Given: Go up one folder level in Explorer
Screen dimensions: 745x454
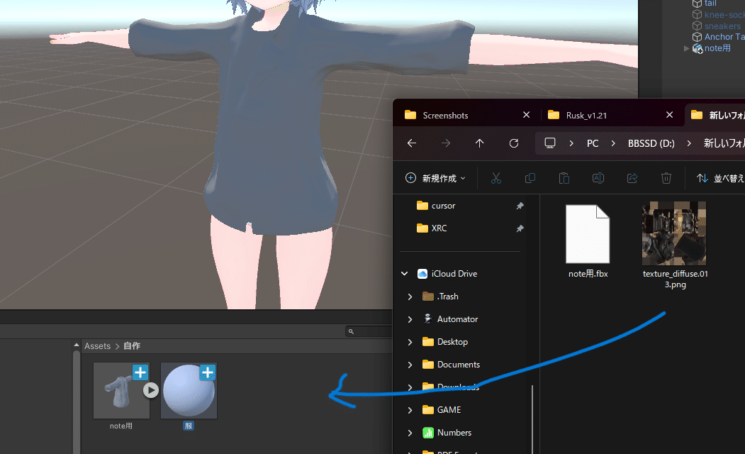Looking at the screenshot, I should 479,143.
